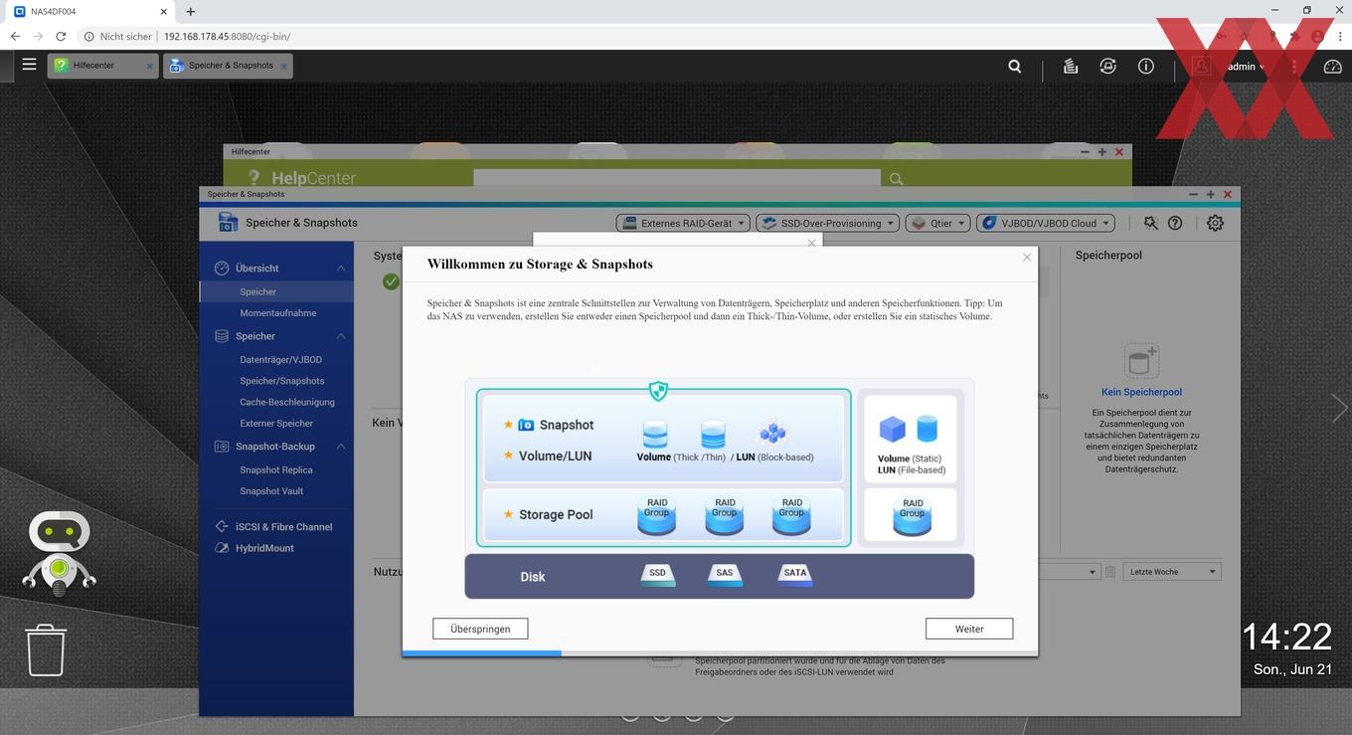This screenshot has width=1352, height=735.
Task: Switch to Speicher & Snapshots taskbar tab
Action: pos(228,66)
